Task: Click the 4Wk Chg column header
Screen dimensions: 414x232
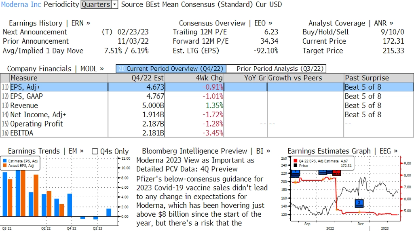Action: click(194, 78)
